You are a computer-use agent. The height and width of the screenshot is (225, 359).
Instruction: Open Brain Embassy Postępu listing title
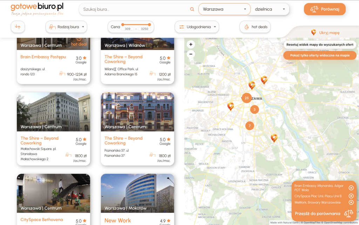tap(43, 57)
